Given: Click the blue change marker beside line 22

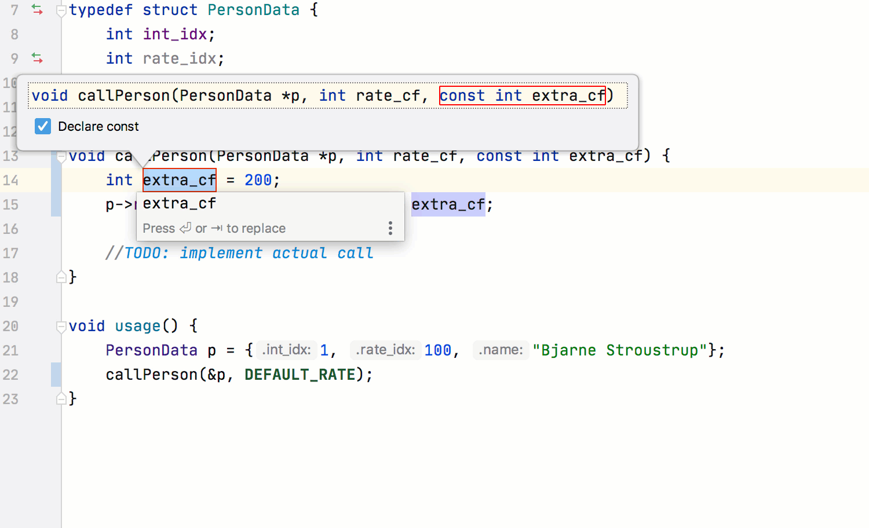Looking at the screenshot, I should (56, 375).
